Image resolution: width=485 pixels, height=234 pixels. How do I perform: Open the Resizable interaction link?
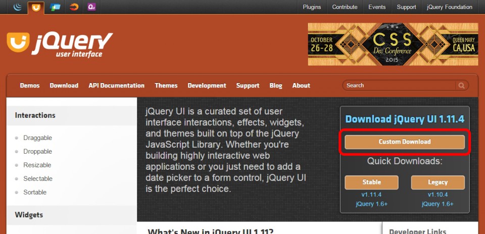(37, 165)
